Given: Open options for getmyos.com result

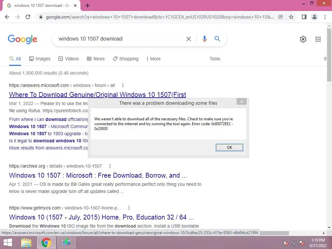Looking at the screenshot, I should 129,208.
